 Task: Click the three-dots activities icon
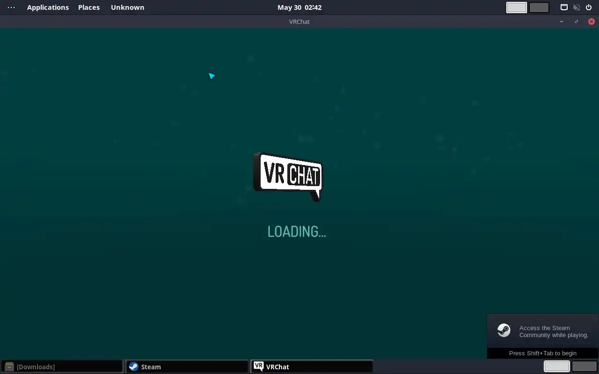pos(11,7)
